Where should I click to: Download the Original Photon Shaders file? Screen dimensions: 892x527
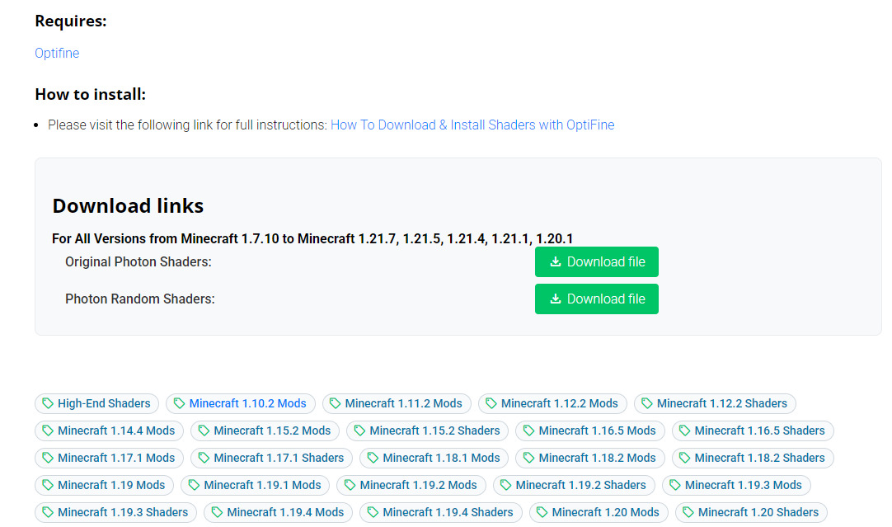(596, 261)
